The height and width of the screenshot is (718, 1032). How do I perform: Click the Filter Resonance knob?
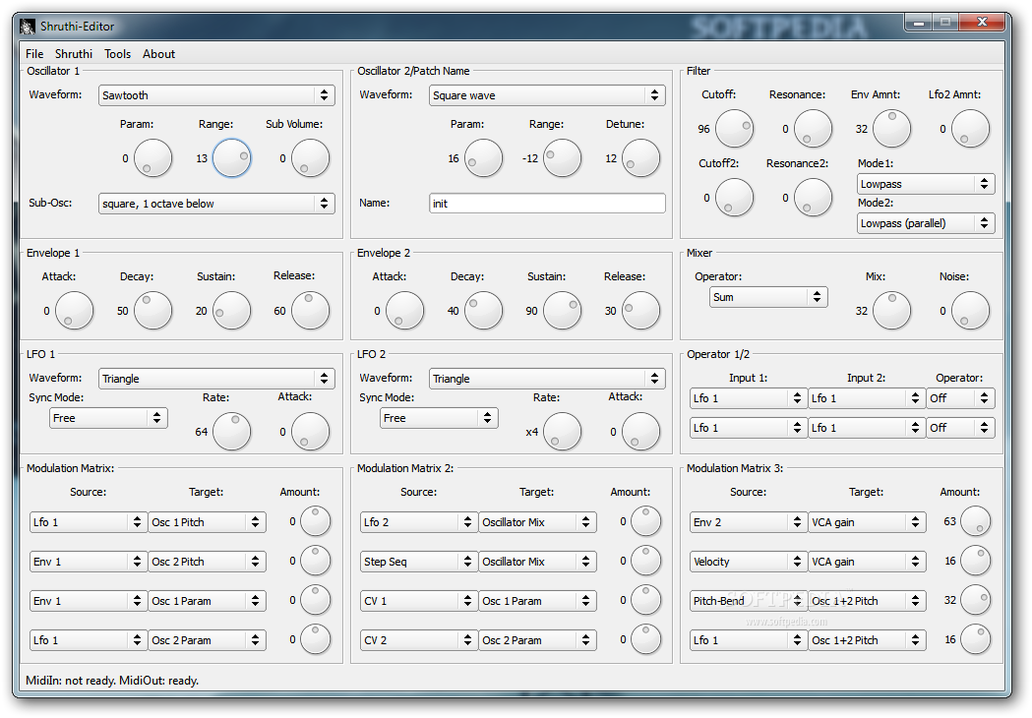click(x=813, y=128)
